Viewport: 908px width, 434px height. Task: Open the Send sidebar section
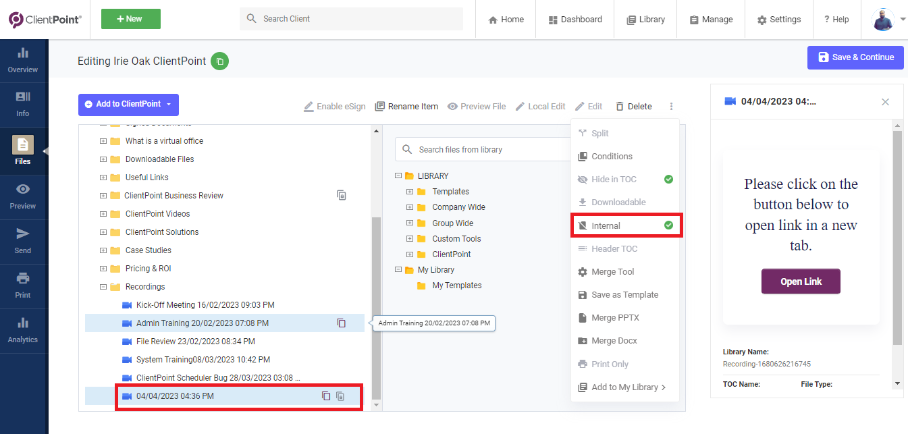click(x=23, y=241)
